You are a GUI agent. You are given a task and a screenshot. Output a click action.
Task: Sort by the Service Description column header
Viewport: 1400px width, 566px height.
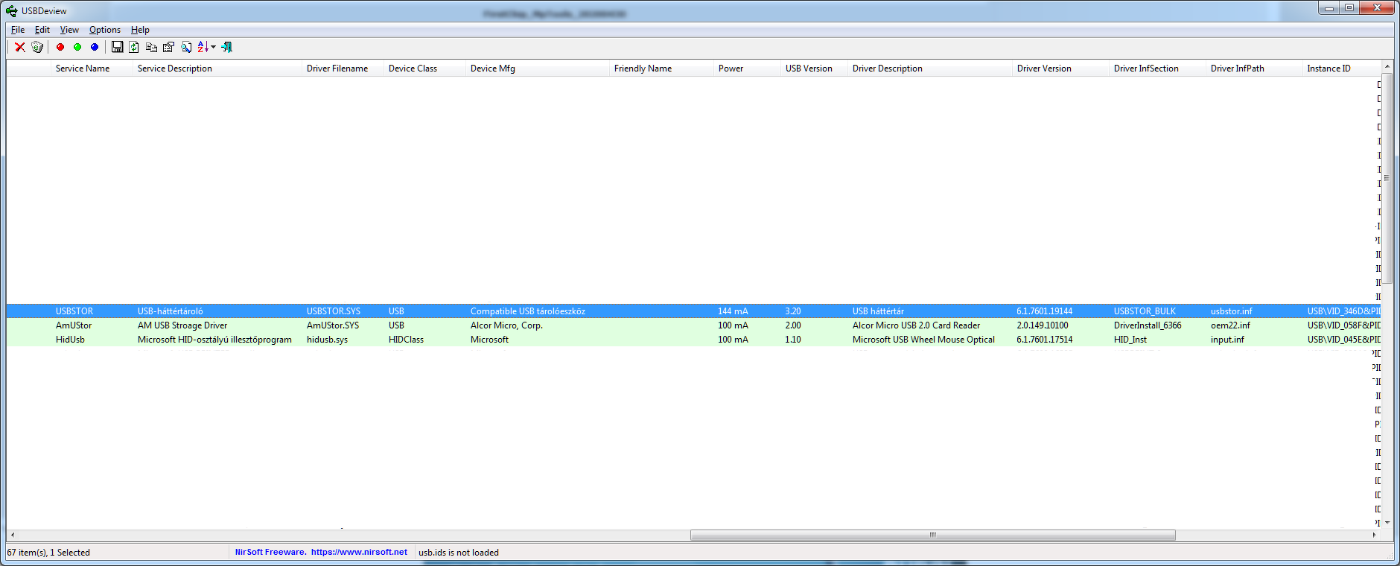click(217, 69)
